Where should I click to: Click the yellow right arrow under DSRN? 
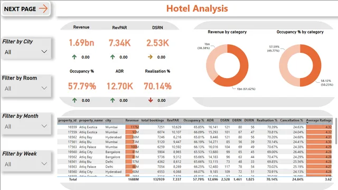[150, 57]
